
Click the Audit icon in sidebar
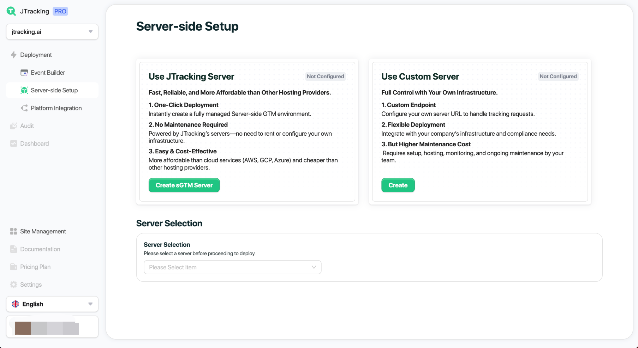[x=14, y=126]
